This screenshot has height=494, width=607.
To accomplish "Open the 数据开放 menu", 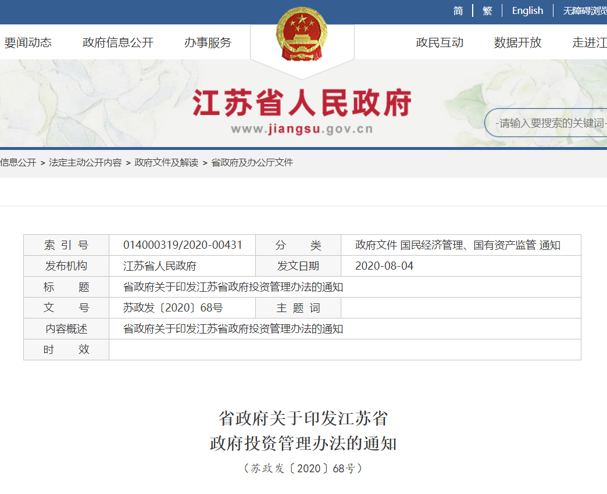I will click(x=517, y=42).
